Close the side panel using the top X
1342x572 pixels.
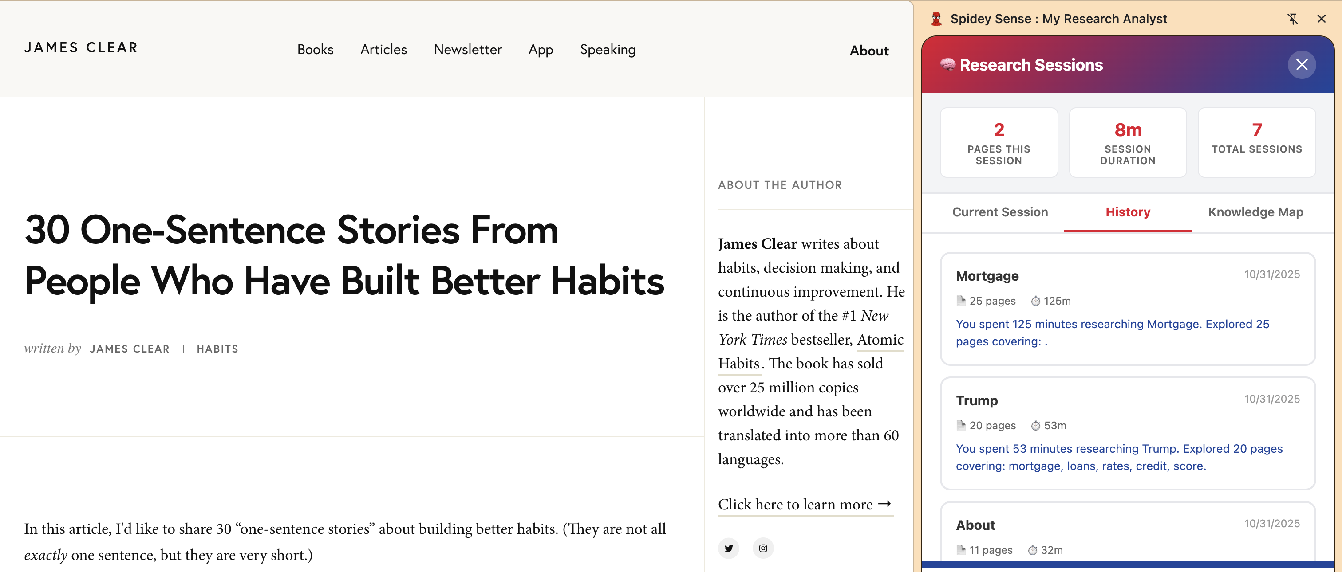click(x=1321, y=19)
